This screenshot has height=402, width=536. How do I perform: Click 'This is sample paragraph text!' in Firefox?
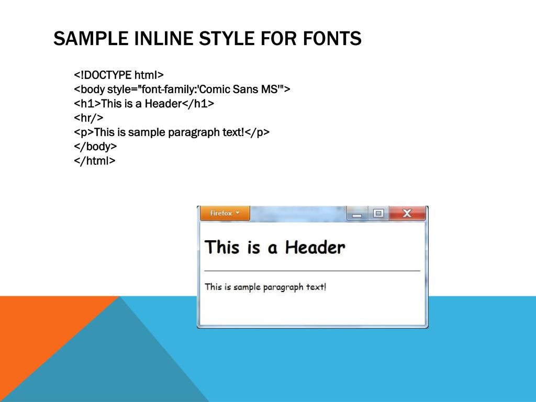[265, 287]
